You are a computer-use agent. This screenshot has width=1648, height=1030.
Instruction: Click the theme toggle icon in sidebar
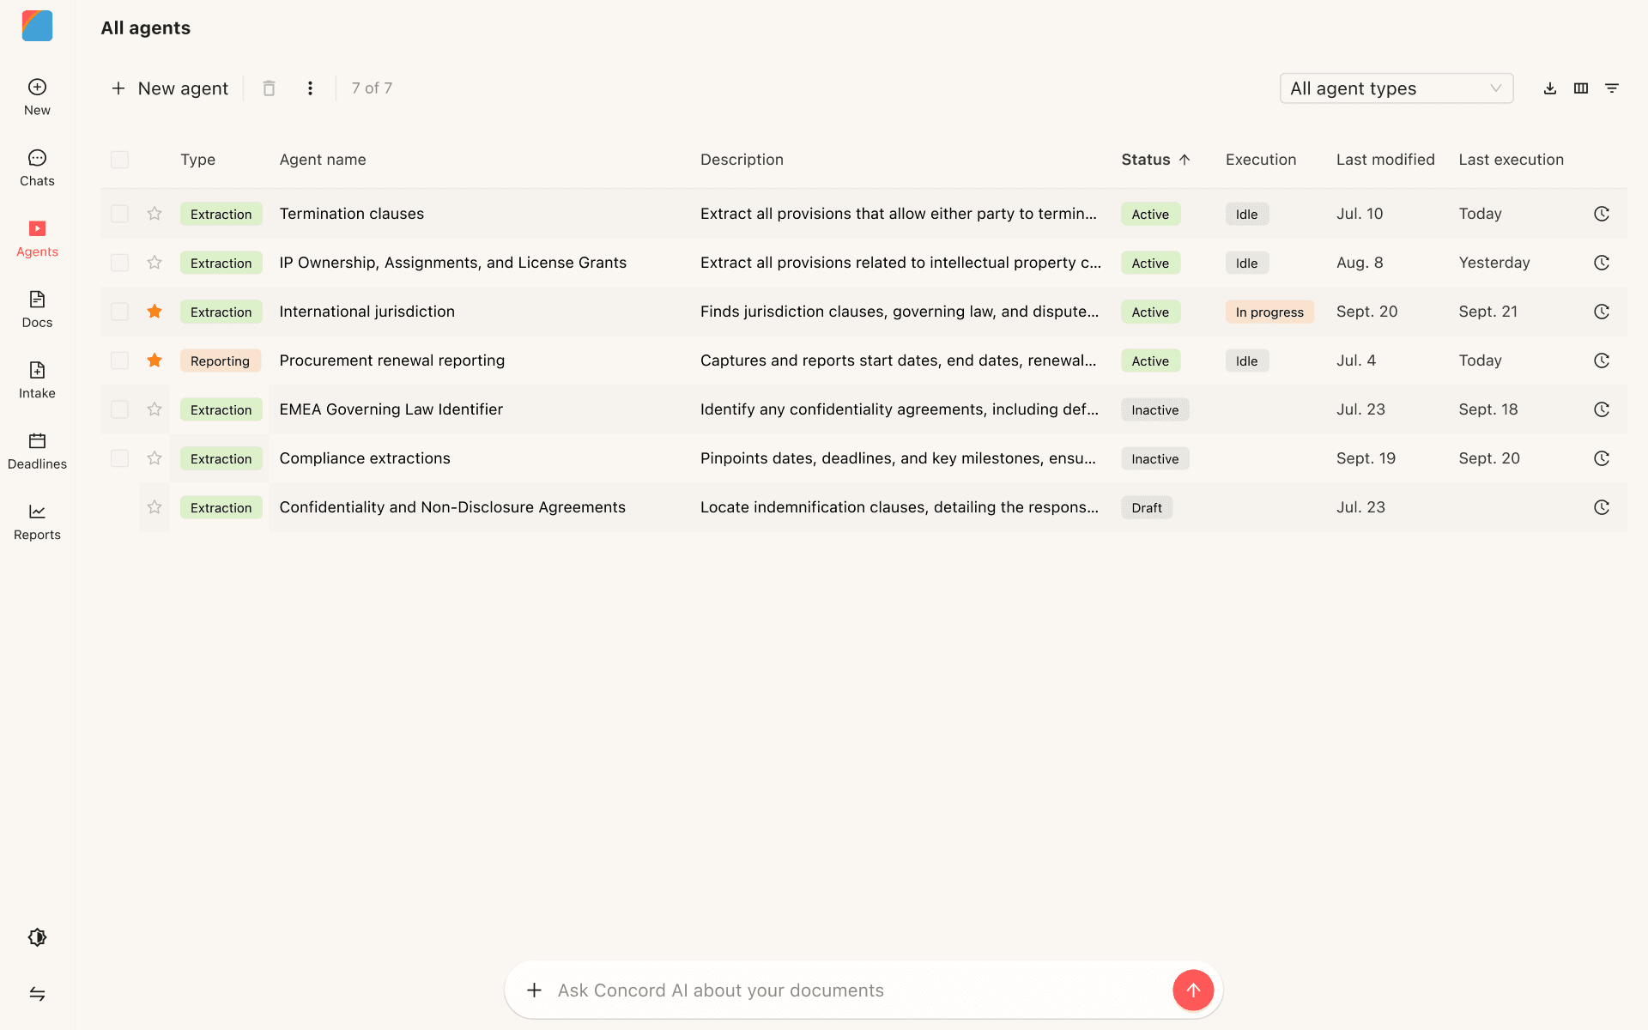tap(37, 937)
